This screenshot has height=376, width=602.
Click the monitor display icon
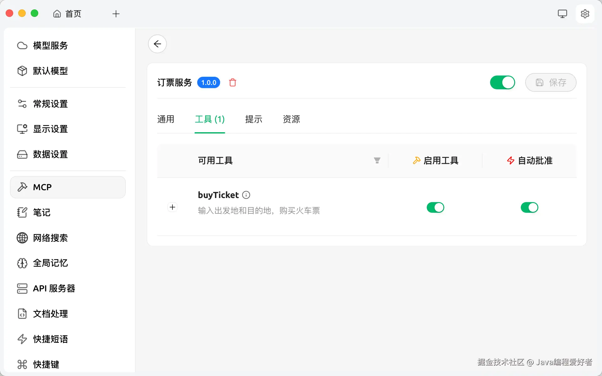(562, 14)
